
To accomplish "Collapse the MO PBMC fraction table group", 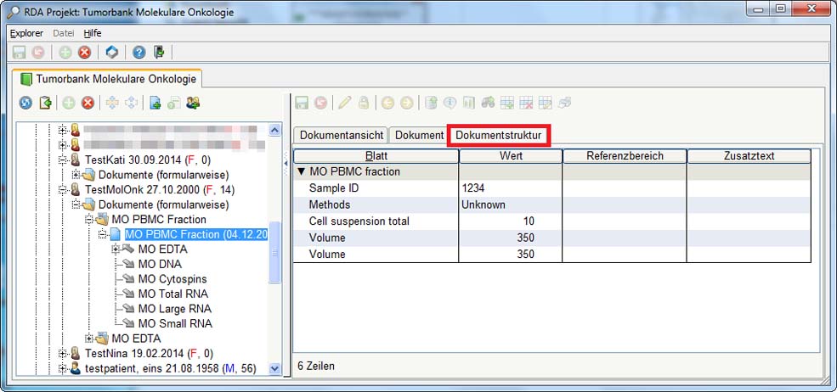I will [x=301, y=171].
